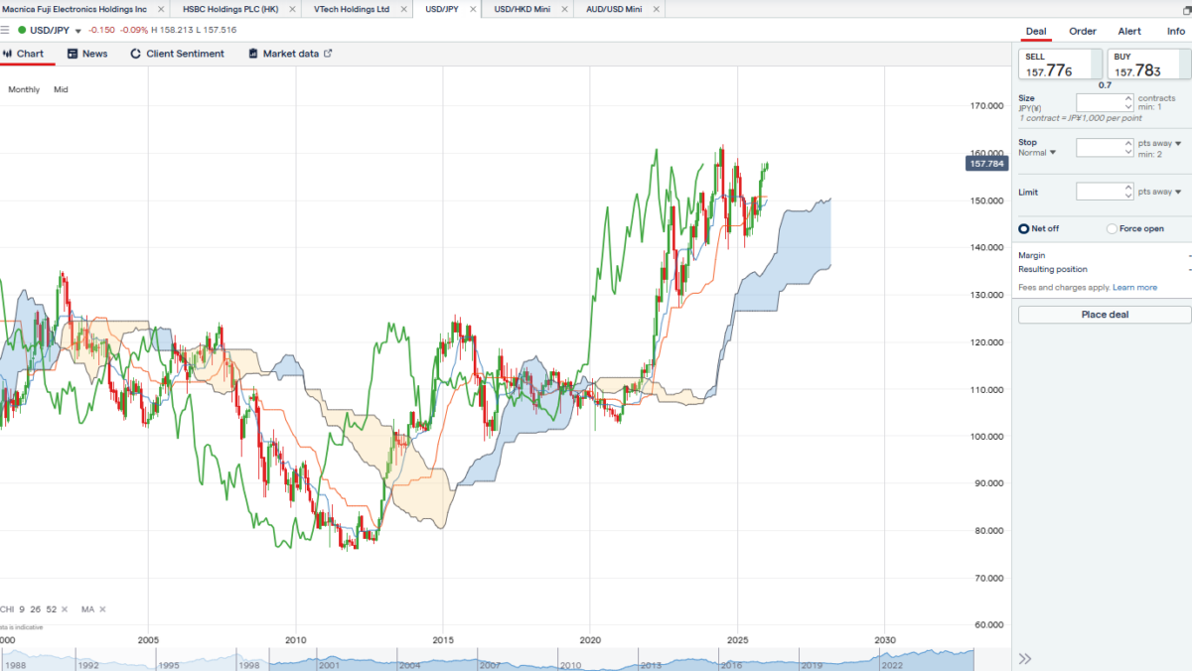The image size is (1192, 671).
Task: Remove the ICHI indicator via its X
Action: 64,608
